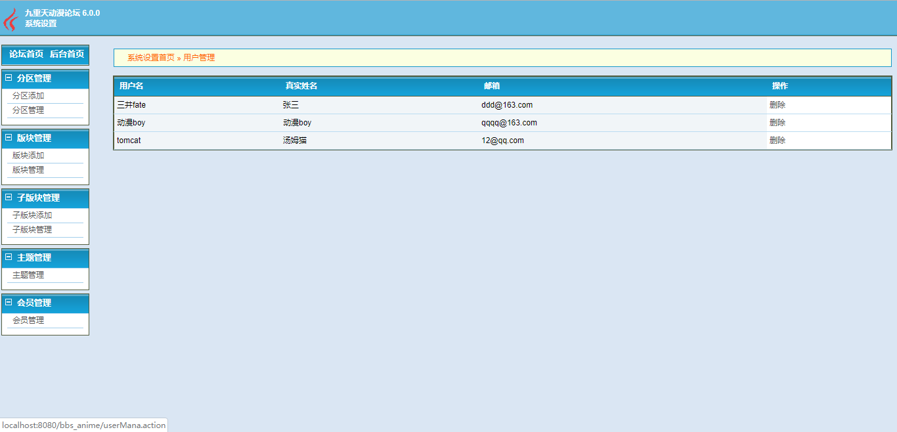Open 子版块管理 sub-item link
Screen dimensions: 897x432
click(x=32, y=230)
